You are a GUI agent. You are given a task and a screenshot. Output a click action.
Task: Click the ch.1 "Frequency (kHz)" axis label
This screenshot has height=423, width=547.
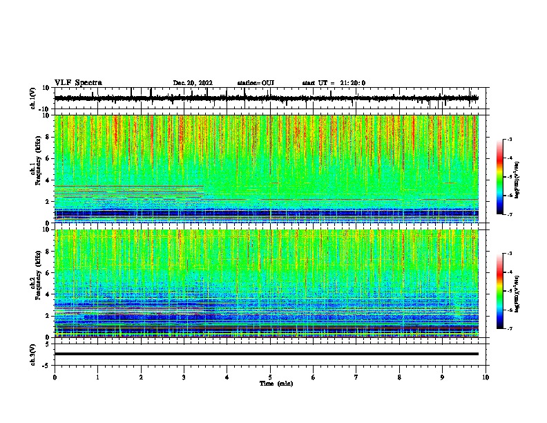[x=38, y=161]
